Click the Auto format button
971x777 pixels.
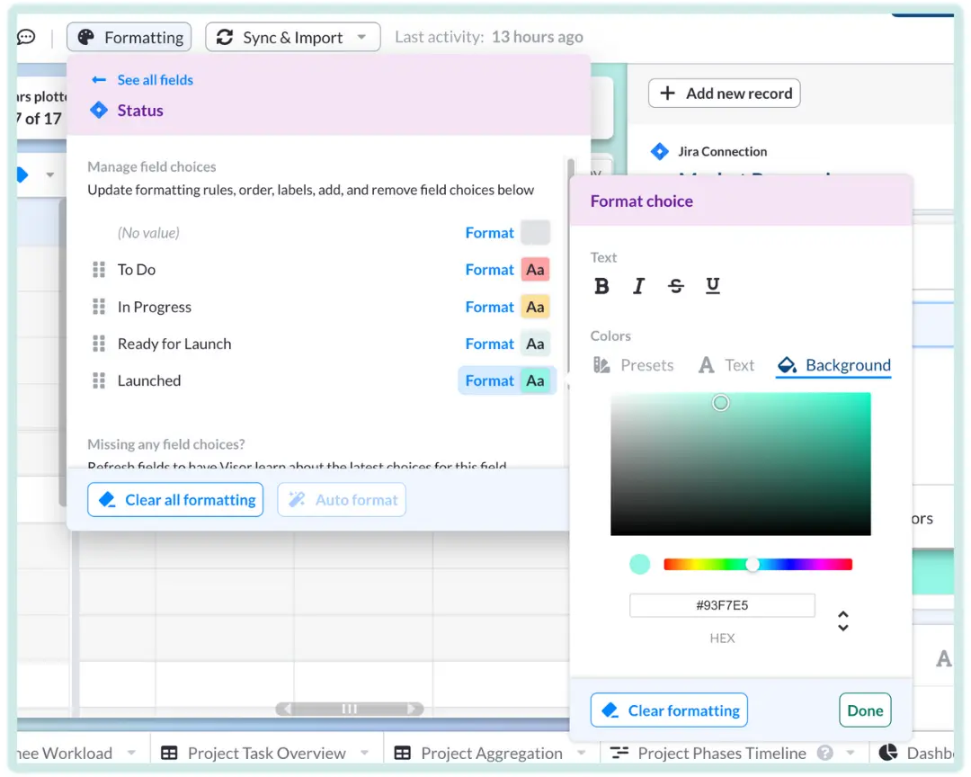342,500
